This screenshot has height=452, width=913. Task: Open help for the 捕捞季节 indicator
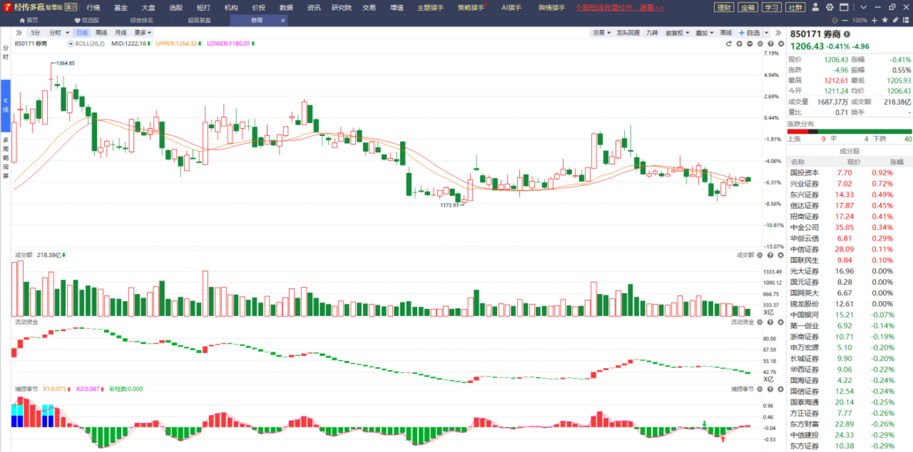(770, 389)
